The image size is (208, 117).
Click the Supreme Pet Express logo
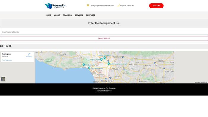point(55,6)
